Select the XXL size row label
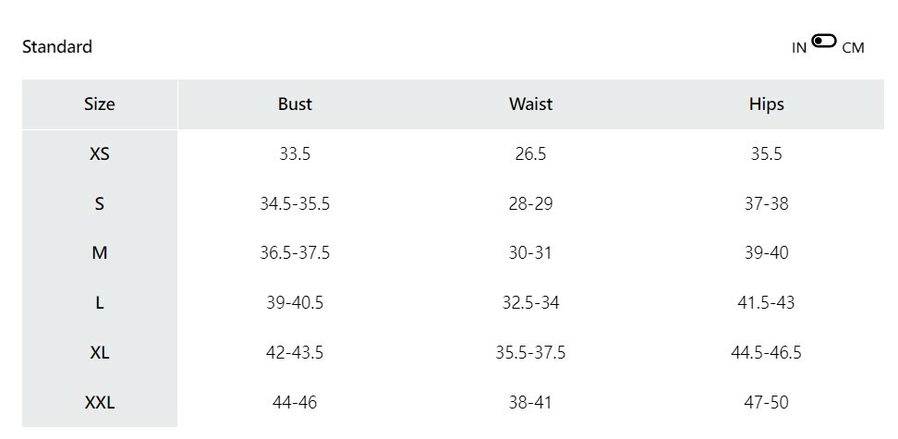The image size is (898, 439). [100, 403]
